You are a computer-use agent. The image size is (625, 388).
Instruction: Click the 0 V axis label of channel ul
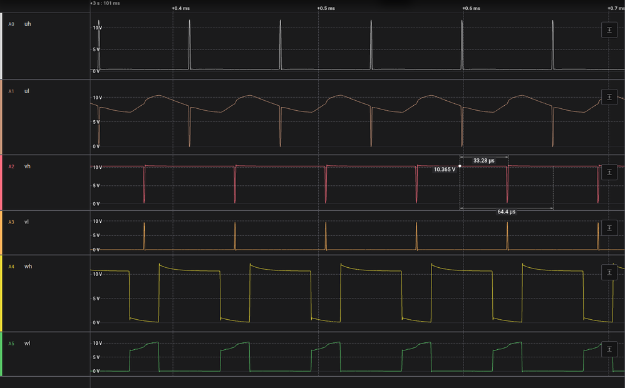pyautogui.click(x=96, y=146)
